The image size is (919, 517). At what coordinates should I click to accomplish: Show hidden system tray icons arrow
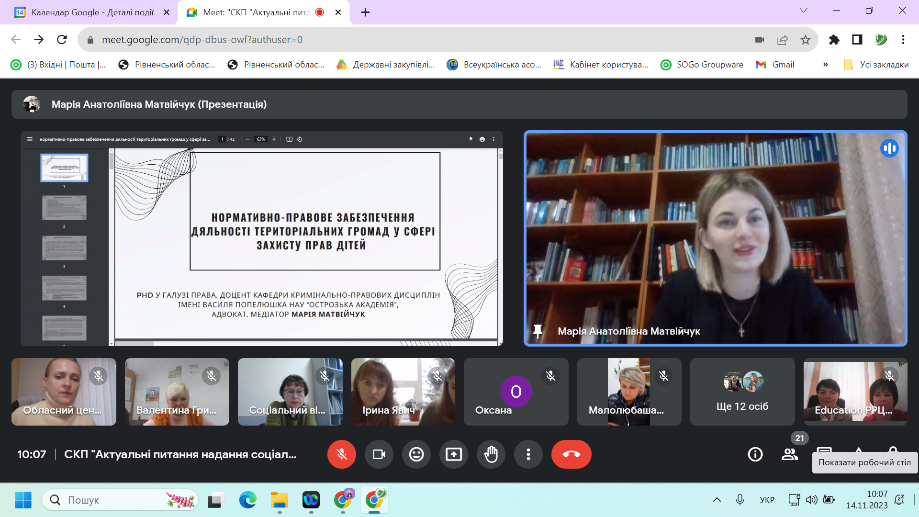[x=717, y=500]
